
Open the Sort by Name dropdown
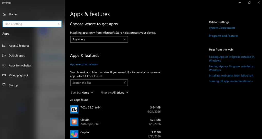tap(82, 93)
